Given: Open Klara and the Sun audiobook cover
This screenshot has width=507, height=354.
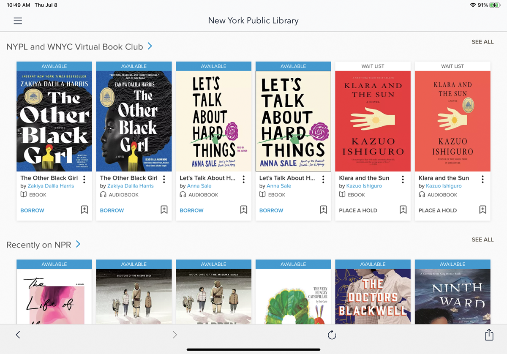Looking at the screenshot, I should 452,121.
